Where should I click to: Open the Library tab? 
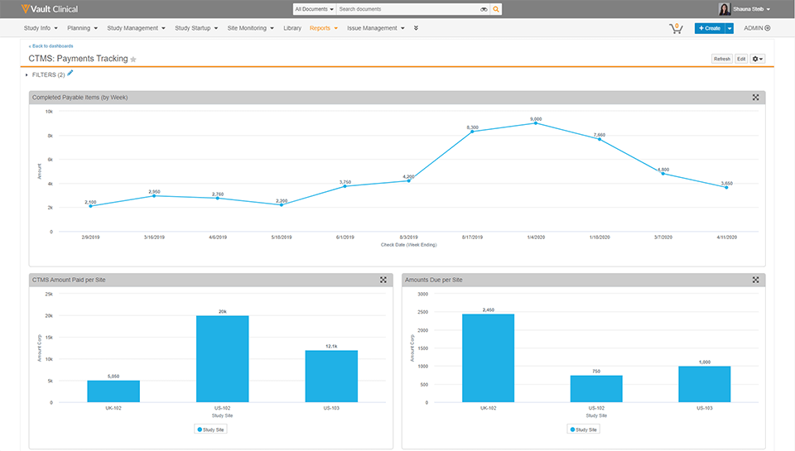(x=291, y=28)
